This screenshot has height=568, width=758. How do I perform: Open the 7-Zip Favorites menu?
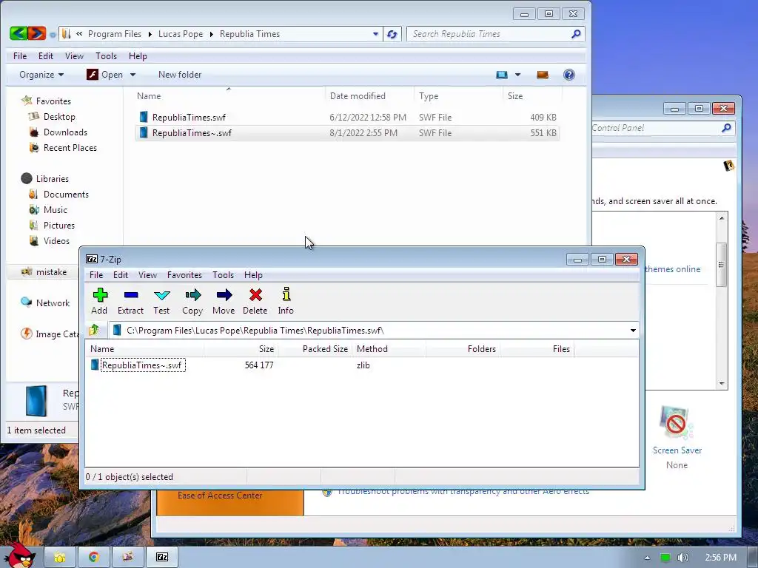(184, 275)
